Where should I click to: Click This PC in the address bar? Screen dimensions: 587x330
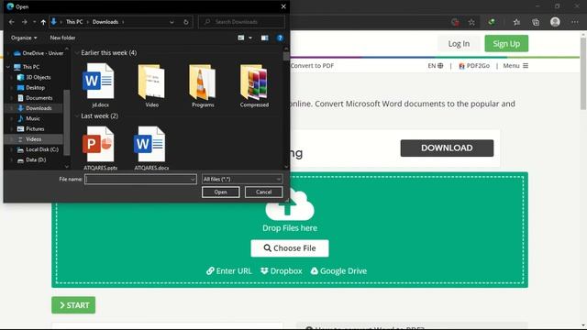74,22
